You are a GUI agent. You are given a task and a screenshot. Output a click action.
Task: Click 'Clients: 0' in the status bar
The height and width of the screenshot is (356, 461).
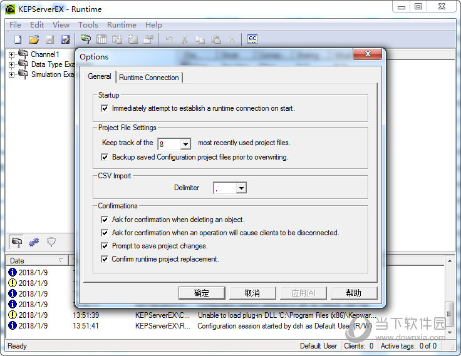click(359, 346)
